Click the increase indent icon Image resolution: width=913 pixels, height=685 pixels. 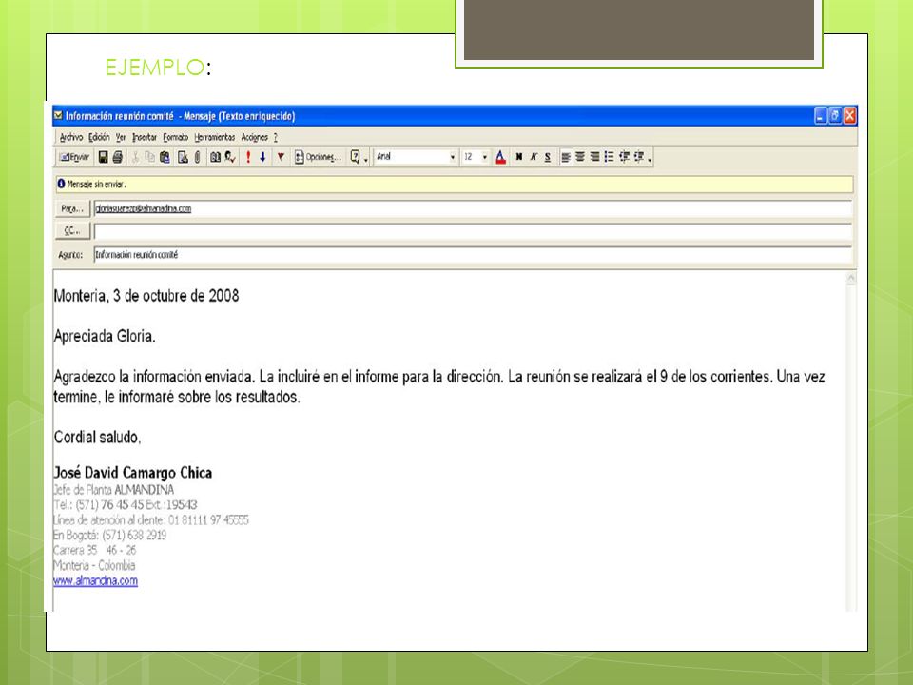639,157
